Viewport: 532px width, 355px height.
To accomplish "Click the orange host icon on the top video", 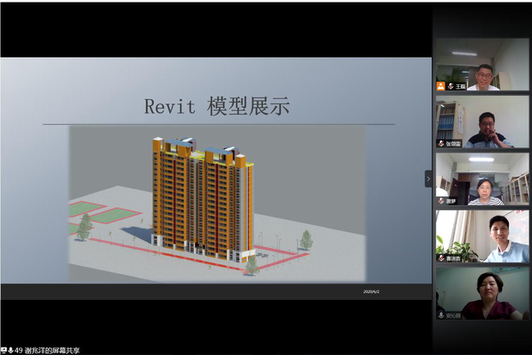I will click(x=440, y=86).
